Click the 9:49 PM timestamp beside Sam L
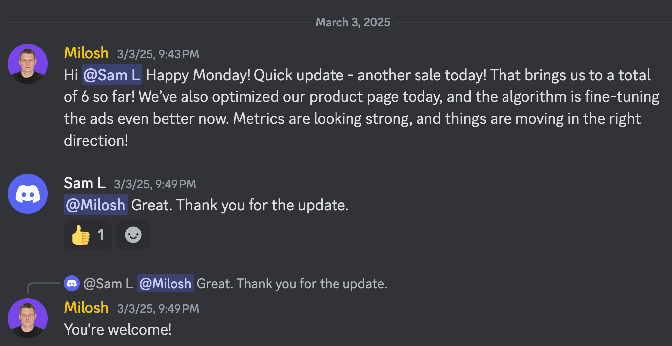The height and width of the screenshot is (346, 672). [x=155, y=184]
